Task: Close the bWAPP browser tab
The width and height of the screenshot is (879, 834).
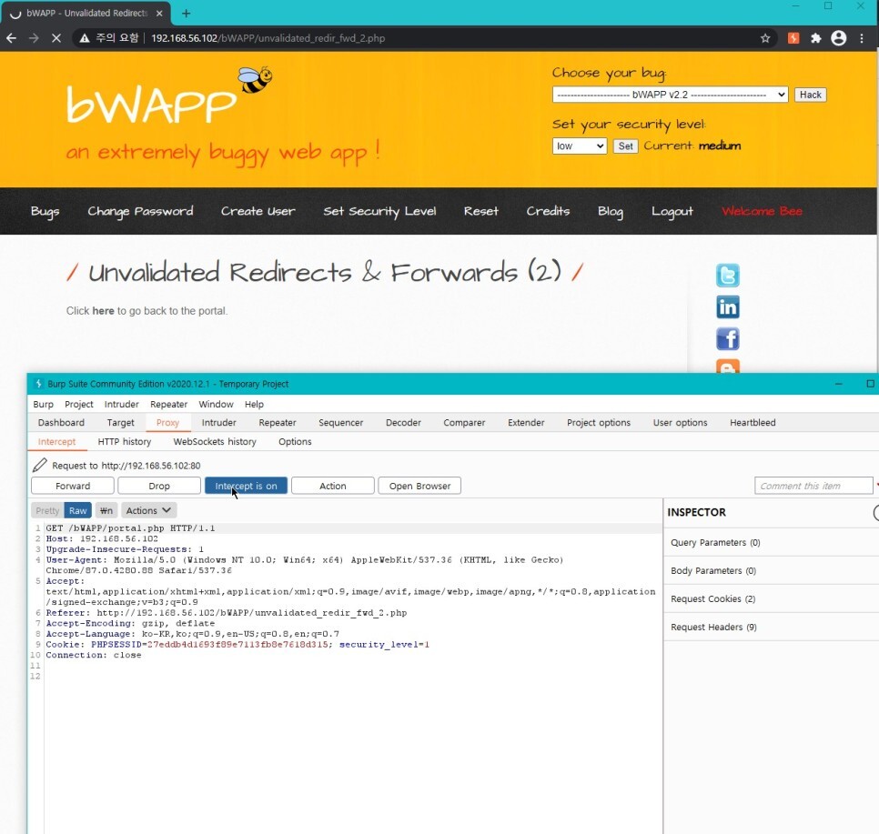Action: (x=159, y=13)
